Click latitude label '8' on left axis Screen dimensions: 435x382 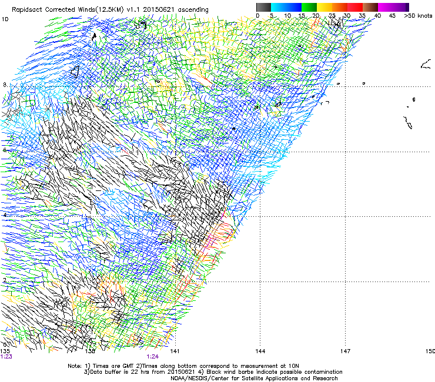click(5, 85)
